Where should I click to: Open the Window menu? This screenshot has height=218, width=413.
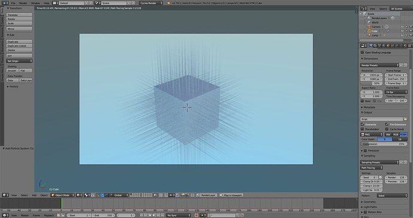(35, 3)
